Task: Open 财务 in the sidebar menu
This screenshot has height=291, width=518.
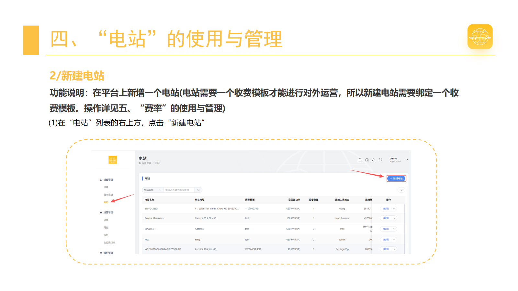Action: (x=106, y=228)
